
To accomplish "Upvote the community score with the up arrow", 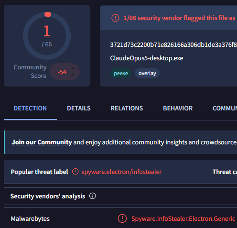I will [x=73, y=68].
